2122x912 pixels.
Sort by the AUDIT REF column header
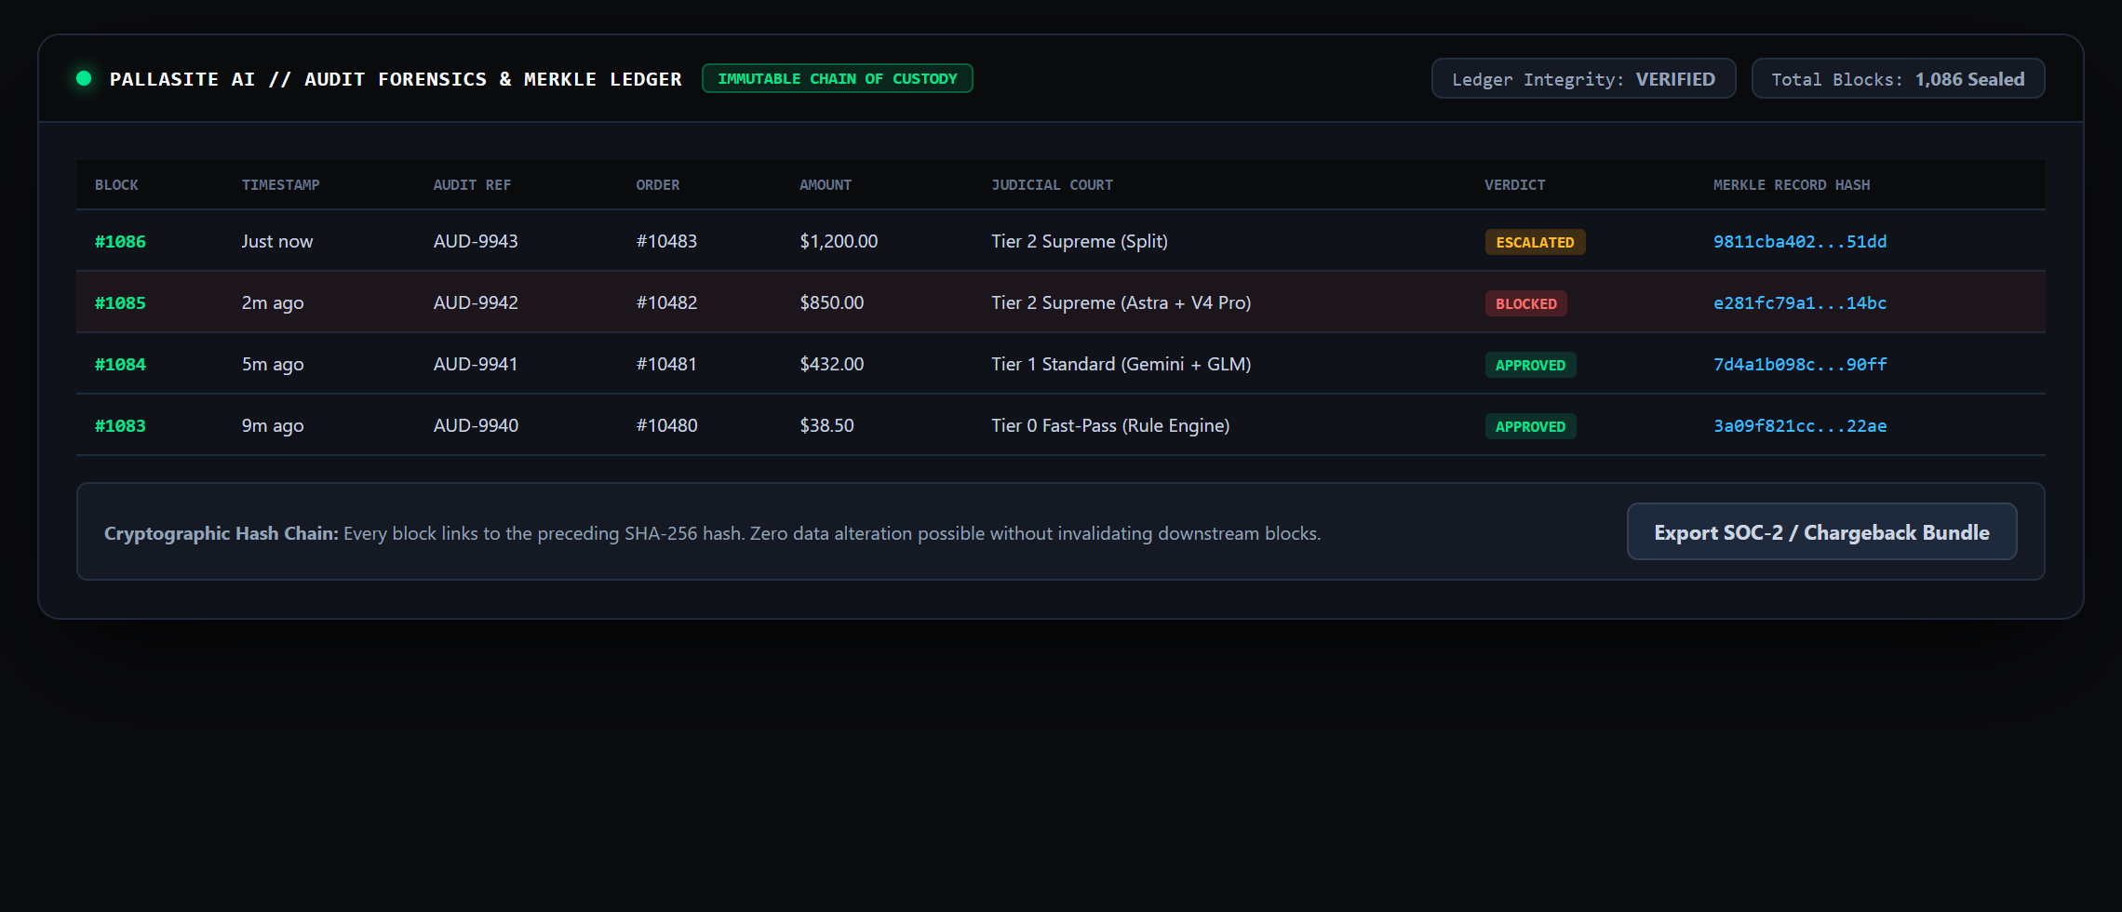[472, 185]
